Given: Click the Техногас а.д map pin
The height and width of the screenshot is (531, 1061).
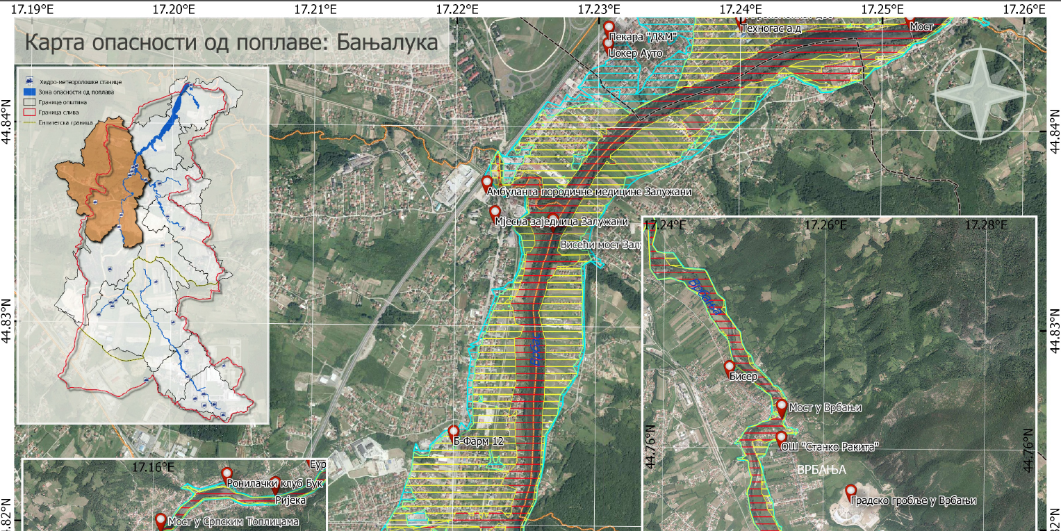Looking at the screenshot, I should [x=741, y=21].
